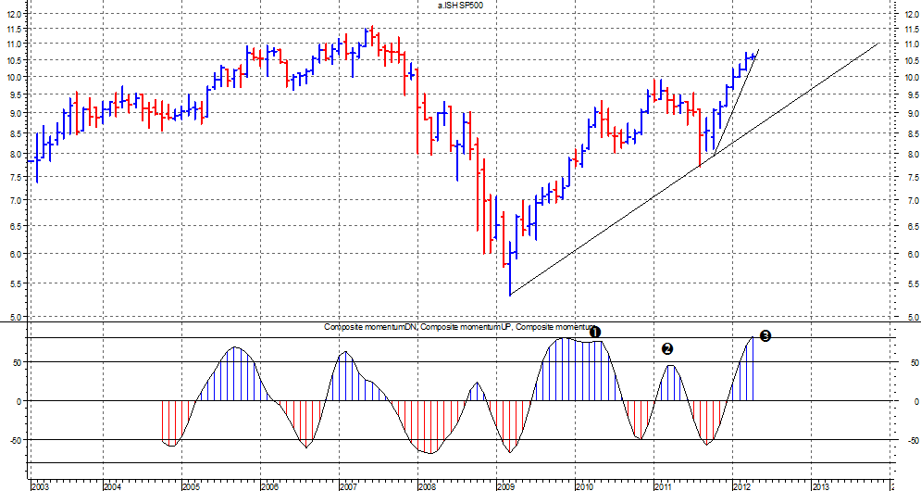Click year label 2012 on time axis

pos(741,486)
